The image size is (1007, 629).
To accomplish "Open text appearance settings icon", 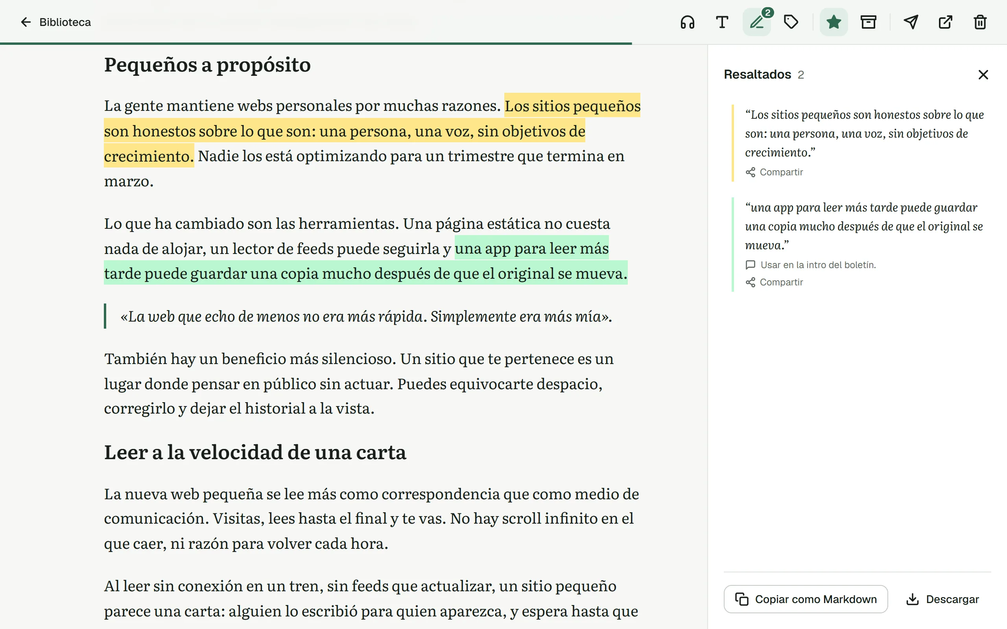I will pos(722,22).
